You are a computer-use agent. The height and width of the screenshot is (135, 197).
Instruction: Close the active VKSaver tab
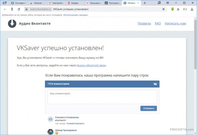[138, 3]
